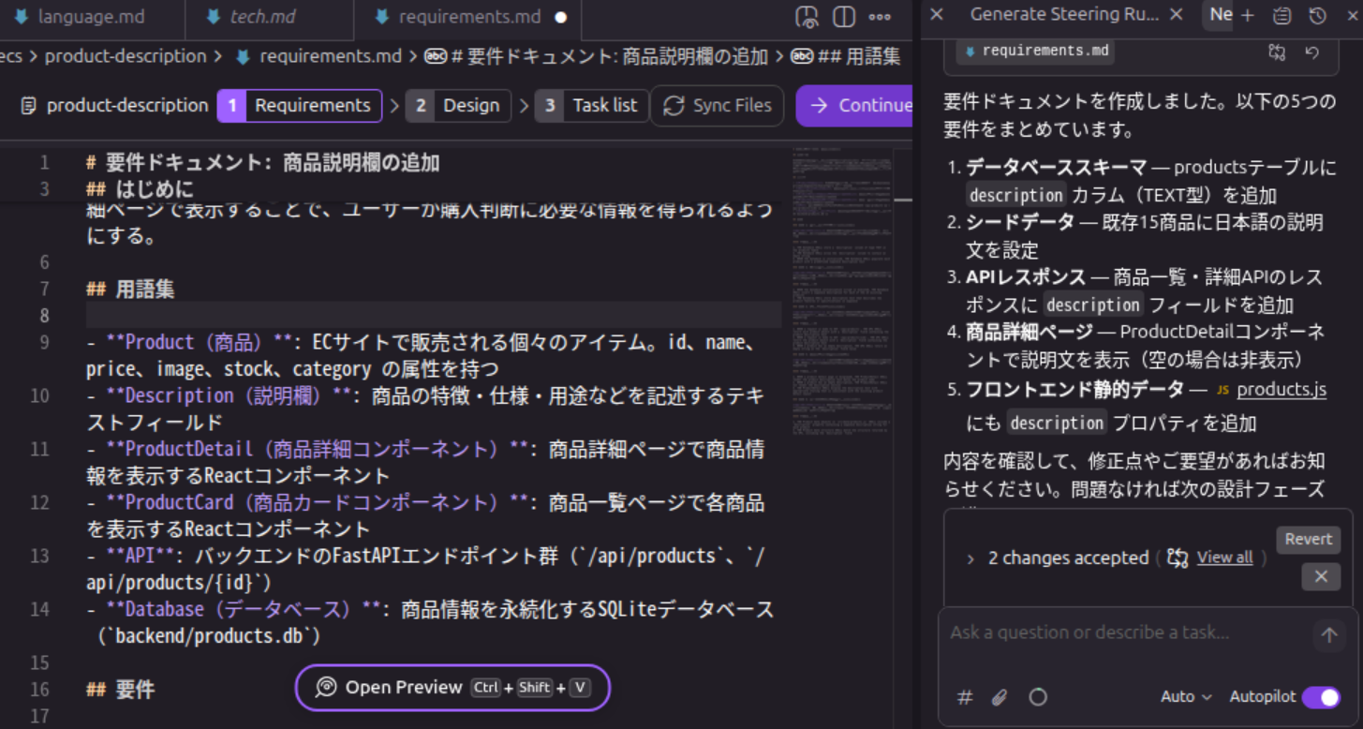The width and height of the screenshot is (1363, 729).
Task: Click the hash context icon in chat input
Action: click(965, 697)
